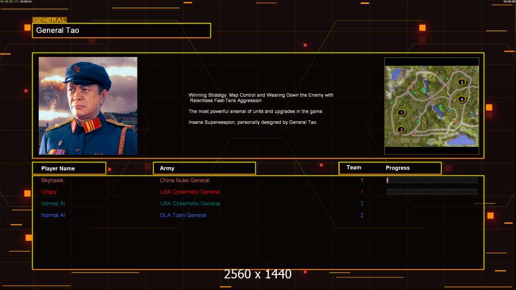
Task: Click the map preview thumbnail
Action: point(432,106)
